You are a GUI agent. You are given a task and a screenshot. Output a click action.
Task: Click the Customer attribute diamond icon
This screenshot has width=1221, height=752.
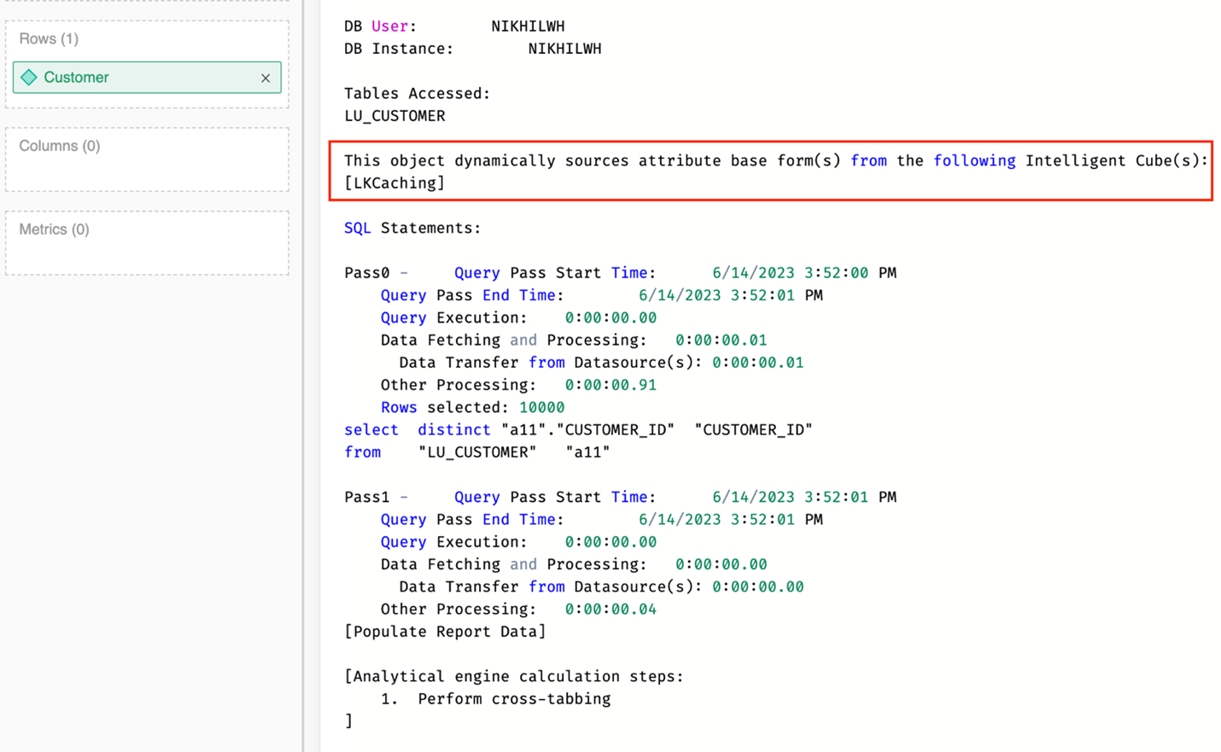[29, 78]
